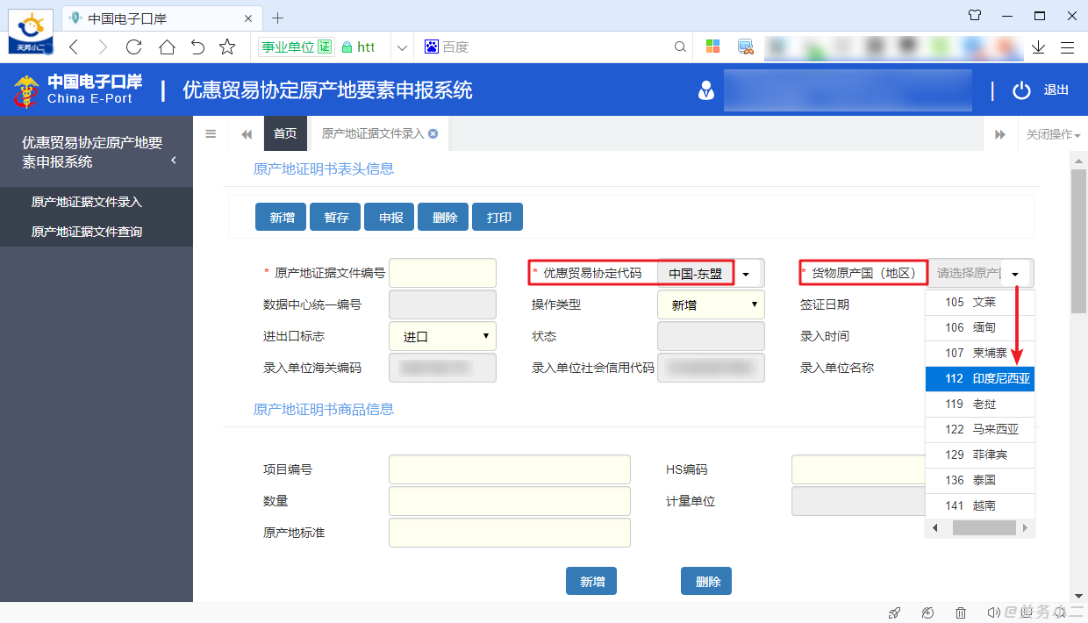Bookmark this page with the star icon
The image size is (1088, 623).
[227, 47]
